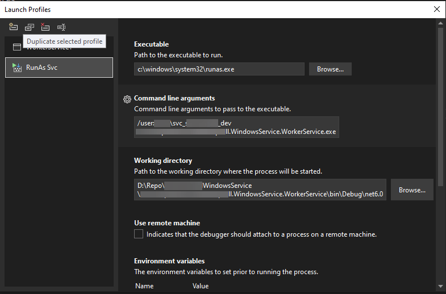Browse for the executable file
The width and height of the screenshot is (446, 294).
click(x=330, y=69)
